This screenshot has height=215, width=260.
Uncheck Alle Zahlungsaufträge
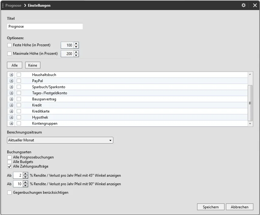(9, 166)
